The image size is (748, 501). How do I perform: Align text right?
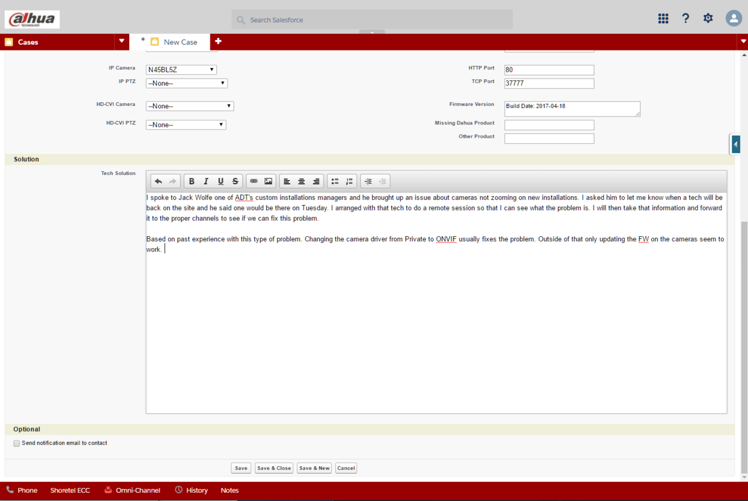[x=316, y=181]
